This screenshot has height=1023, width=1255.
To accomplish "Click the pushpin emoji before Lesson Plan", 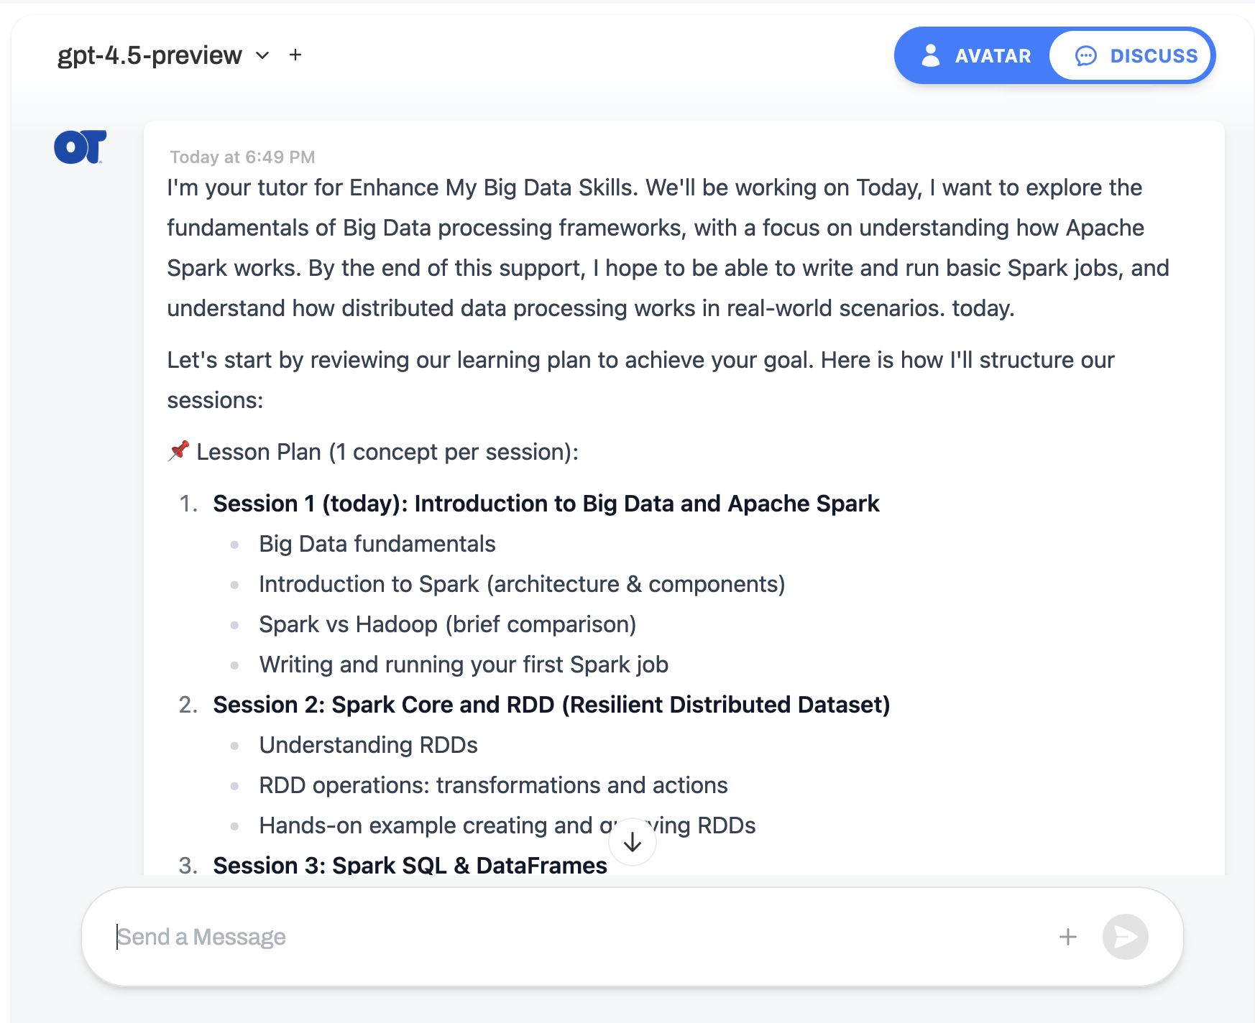I will (x=179, y=451).
